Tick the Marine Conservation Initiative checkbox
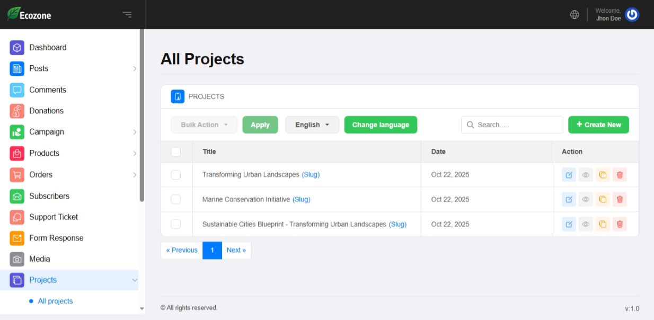Viewport: 654px width, 320px height. (x=176, y=200)
